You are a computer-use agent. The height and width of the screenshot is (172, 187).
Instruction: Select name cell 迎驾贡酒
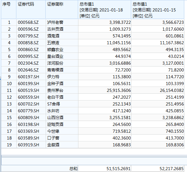click(x=62, y=125)
